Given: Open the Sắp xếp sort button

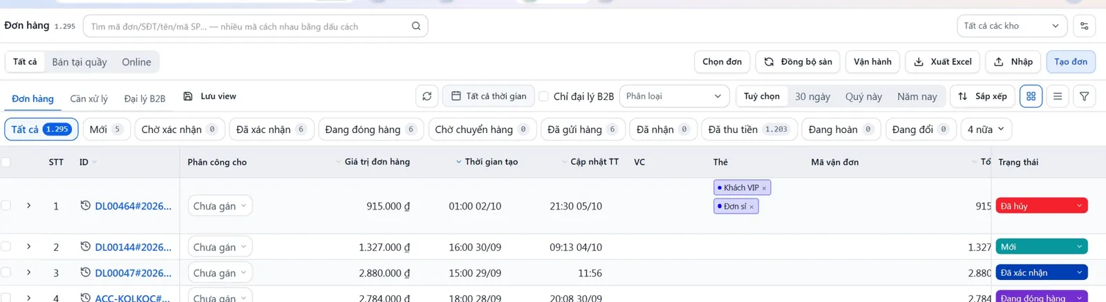Looking at the screenshot, I should (982, 97).
